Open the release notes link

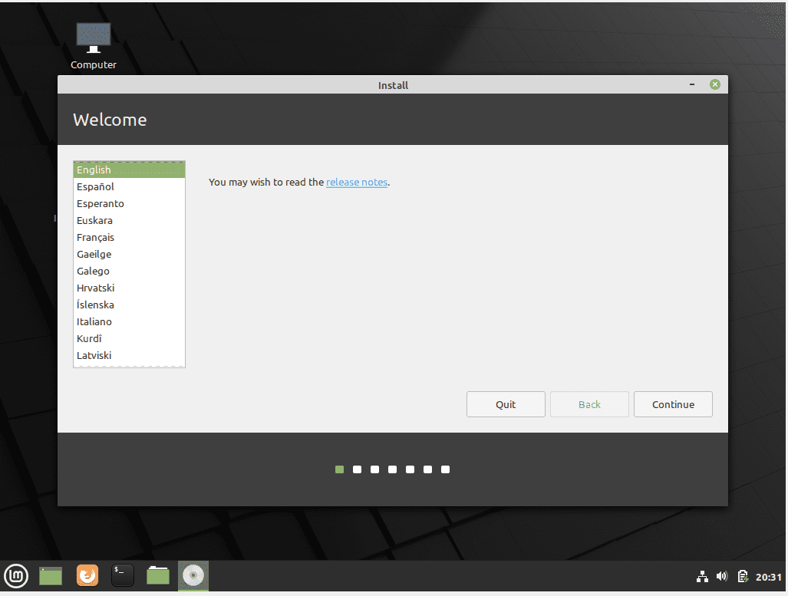point(356,182)
